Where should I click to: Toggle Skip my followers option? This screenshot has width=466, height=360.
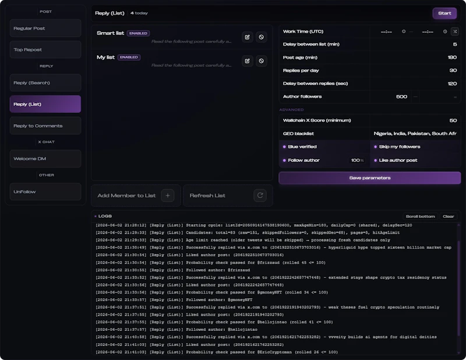415,147
